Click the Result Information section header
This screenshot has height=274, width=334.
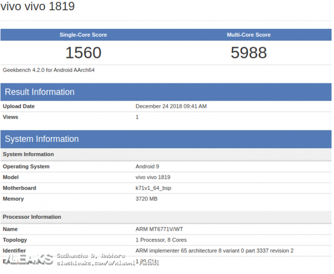pos(166,92)
